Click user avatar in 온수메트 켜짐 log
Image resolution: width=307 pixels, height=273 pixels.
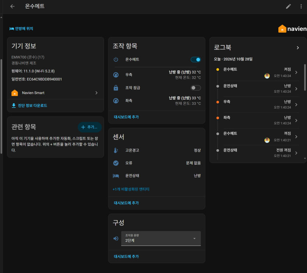pos(267,76)
